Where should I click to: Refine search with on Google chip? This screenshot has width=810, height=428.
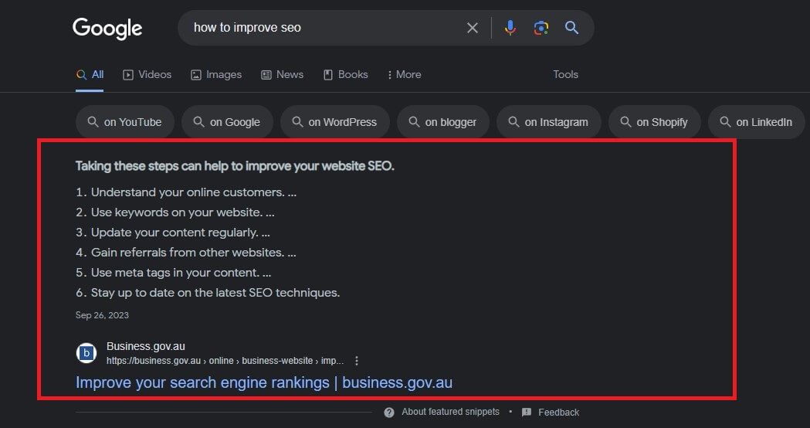coord(227,122)
